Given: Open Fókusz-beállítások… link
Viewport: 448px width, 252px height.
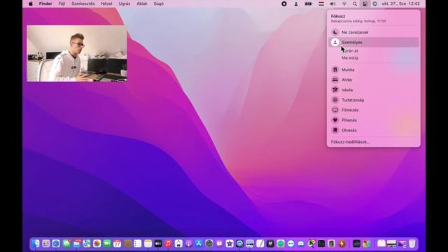Looking at the screenshot, I should (x=350, y=141).
